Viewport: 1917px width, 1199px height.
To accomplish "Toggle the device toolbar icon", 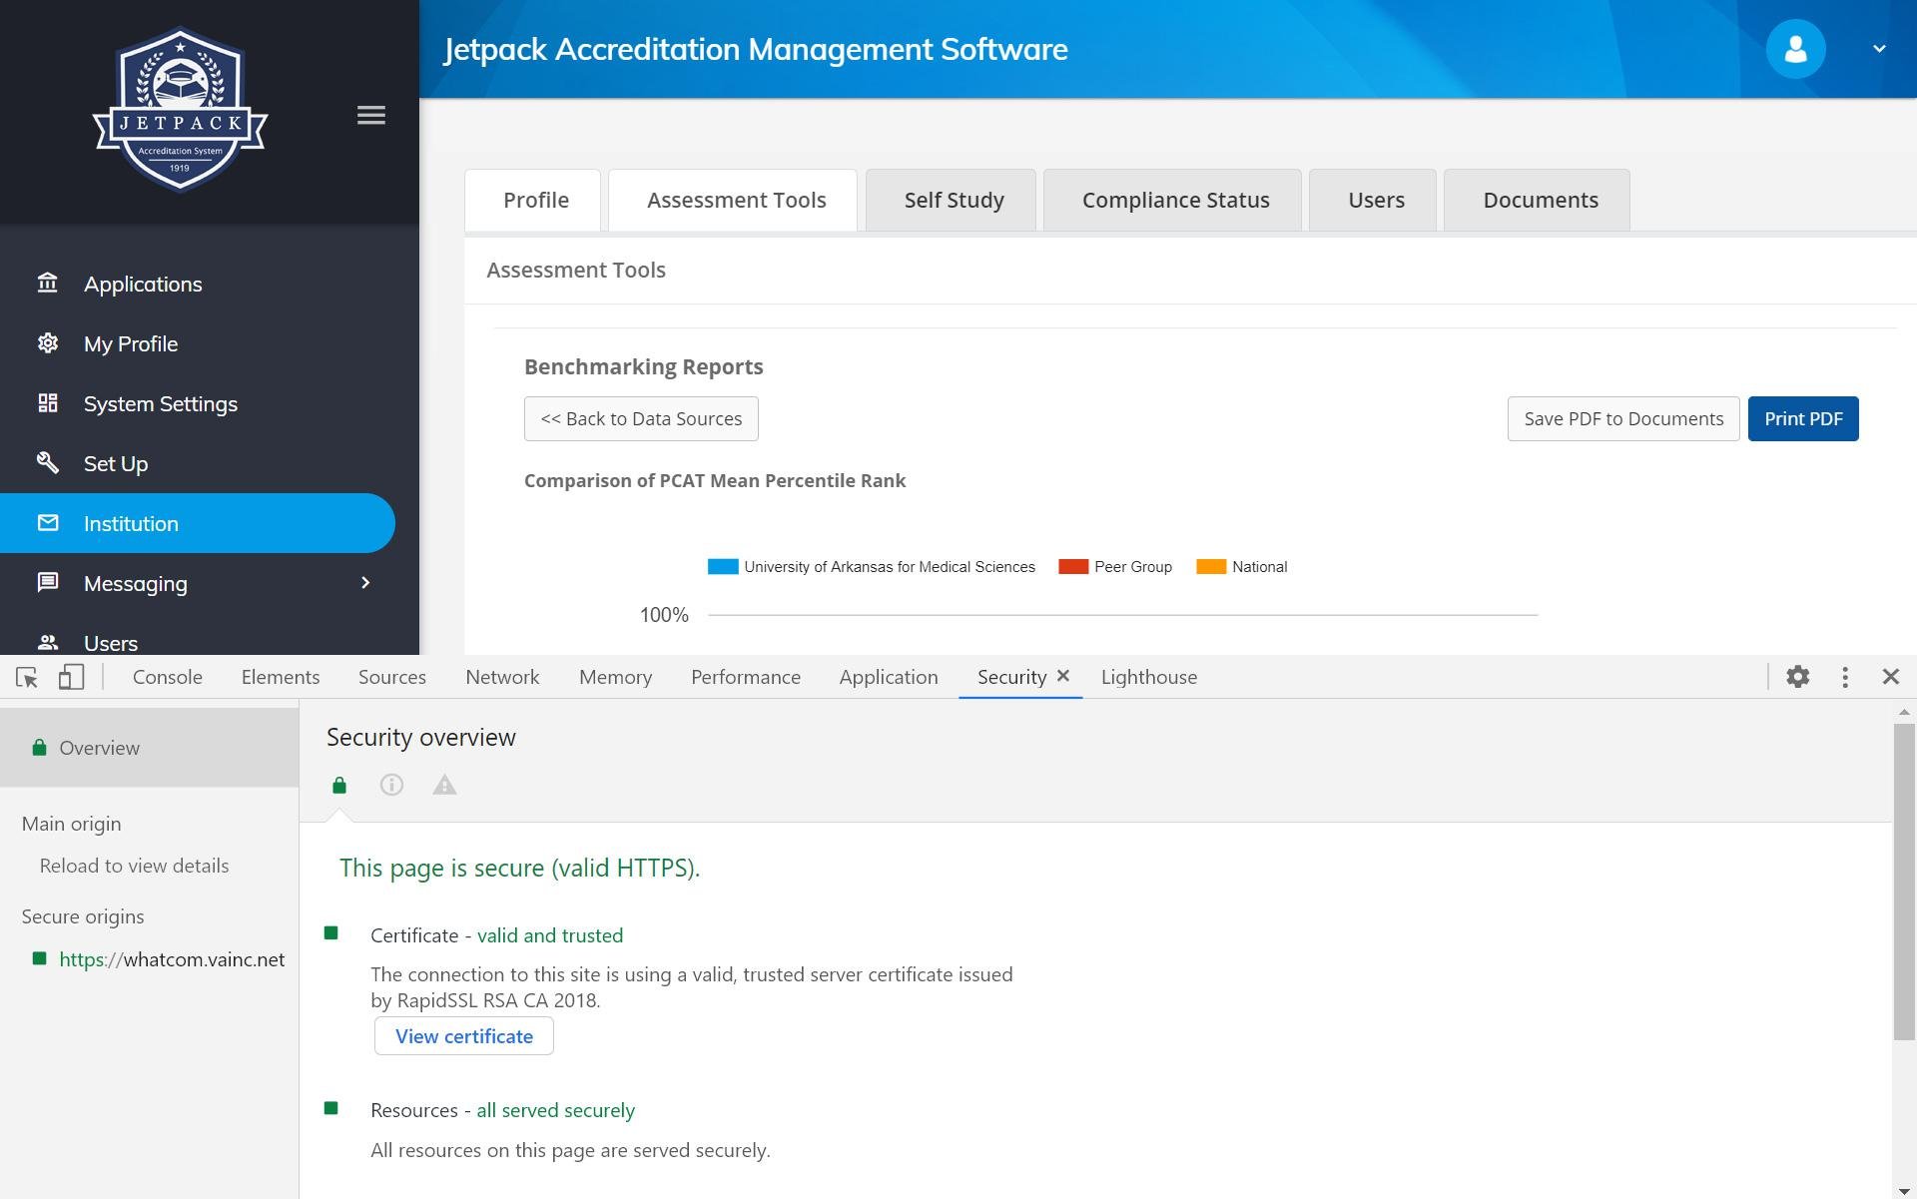I will tap(71, 677).
